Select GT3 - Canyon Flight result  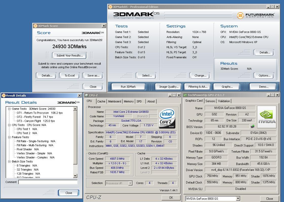point(36,121)
